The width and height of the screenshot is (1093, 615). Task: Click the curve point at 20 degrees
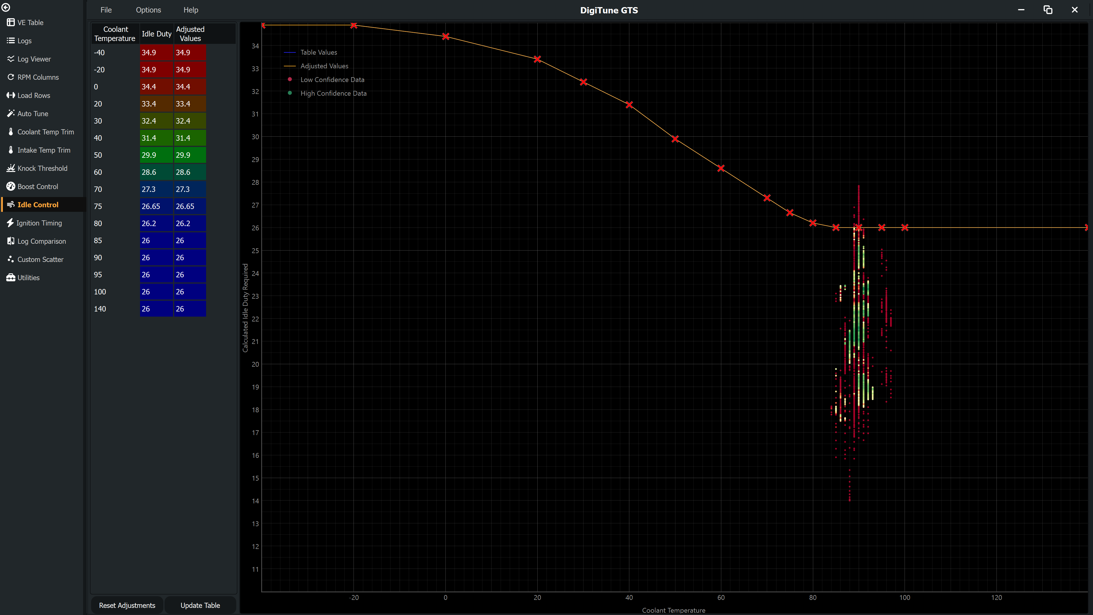537,59
